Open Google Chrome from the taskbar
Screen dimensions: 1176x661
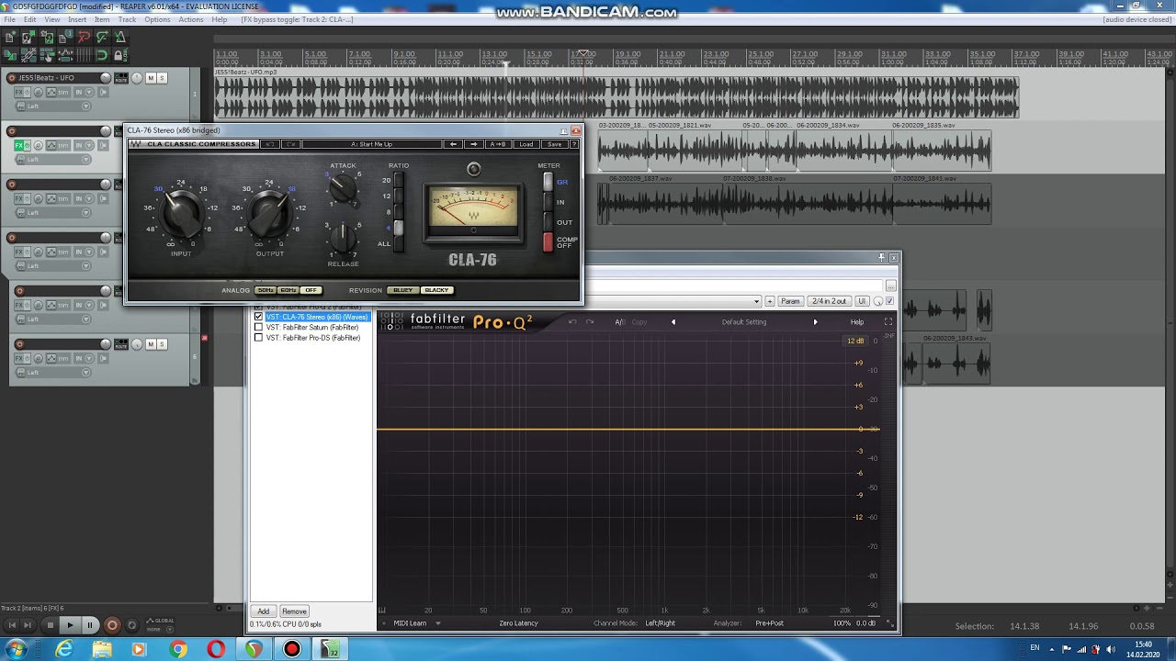[x=178, y=650]
